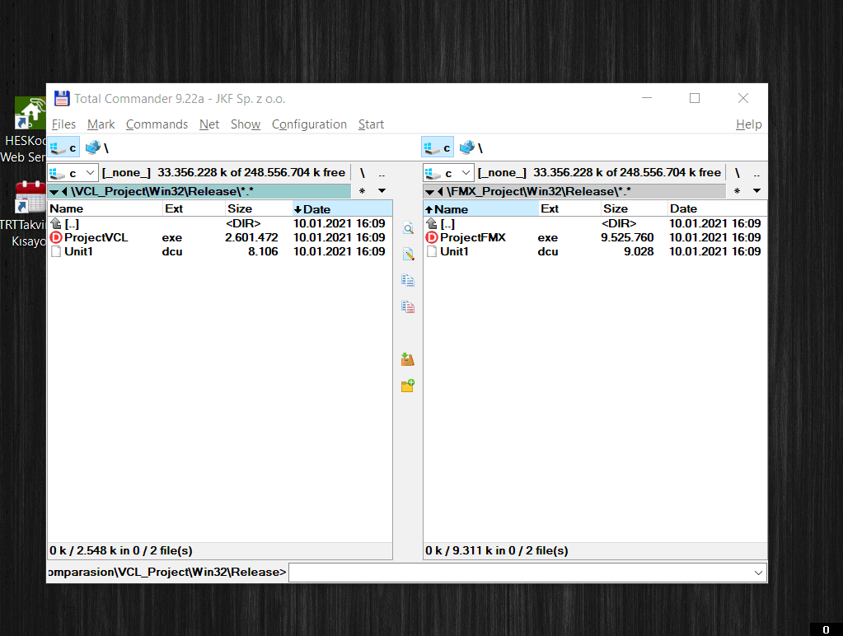Sort right panel by Name column
Screen dimensions: 843x636
coord(481,209)
